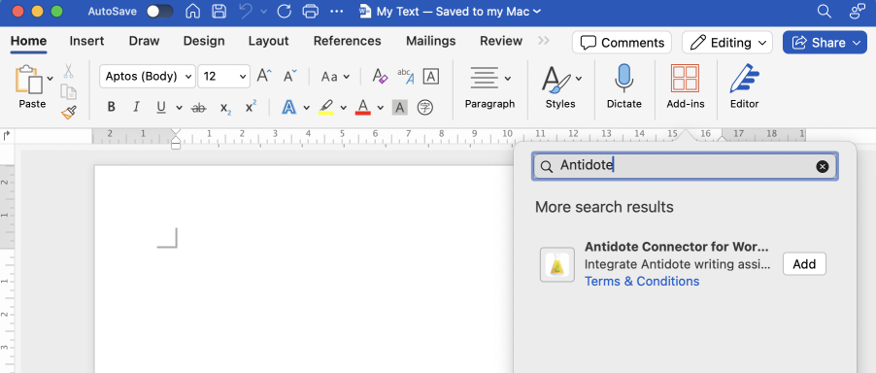Open the Aptos (Body) font dropdown
Image resolution: width=876 pixels, height=373 pixels.
[148, 77]
